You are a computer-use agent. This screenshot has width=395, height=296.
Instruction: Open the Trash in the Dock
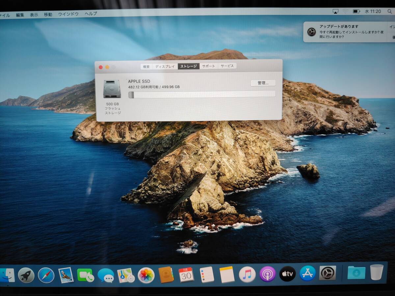pos(377,272)
